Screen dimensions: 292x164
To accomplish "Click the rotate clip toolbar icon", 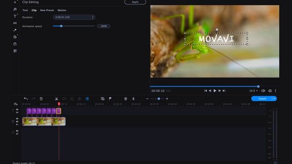I will pyautogui.click(x=64, y=99).
